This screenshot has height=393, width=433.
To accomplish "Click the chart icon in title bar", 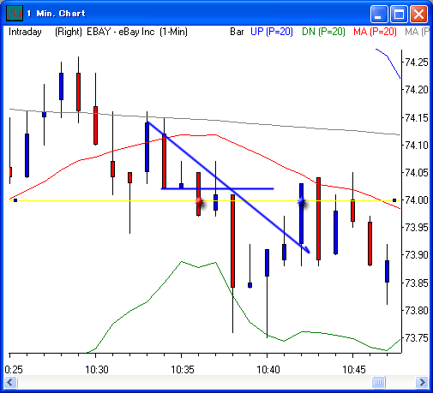I will (x=15, y=14).
